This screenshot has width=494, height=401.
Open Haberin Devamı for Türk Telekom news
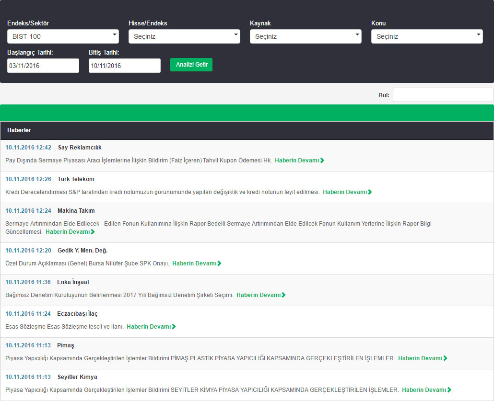click(347, 192)
